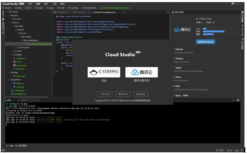Image resolution: width=247 pixels, height=154 pixels.
Task: Collapse the com folder in file tree
Action: [x=18, y=33]
